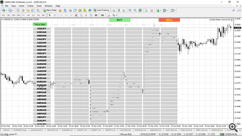Select the EURUSD pair button
This screenshot has width=242, height=136.
point(42,110)
